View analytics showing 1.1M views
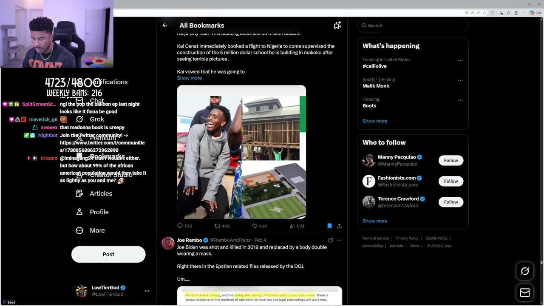This screenshot has width=544, height=306. pos(297,226)
